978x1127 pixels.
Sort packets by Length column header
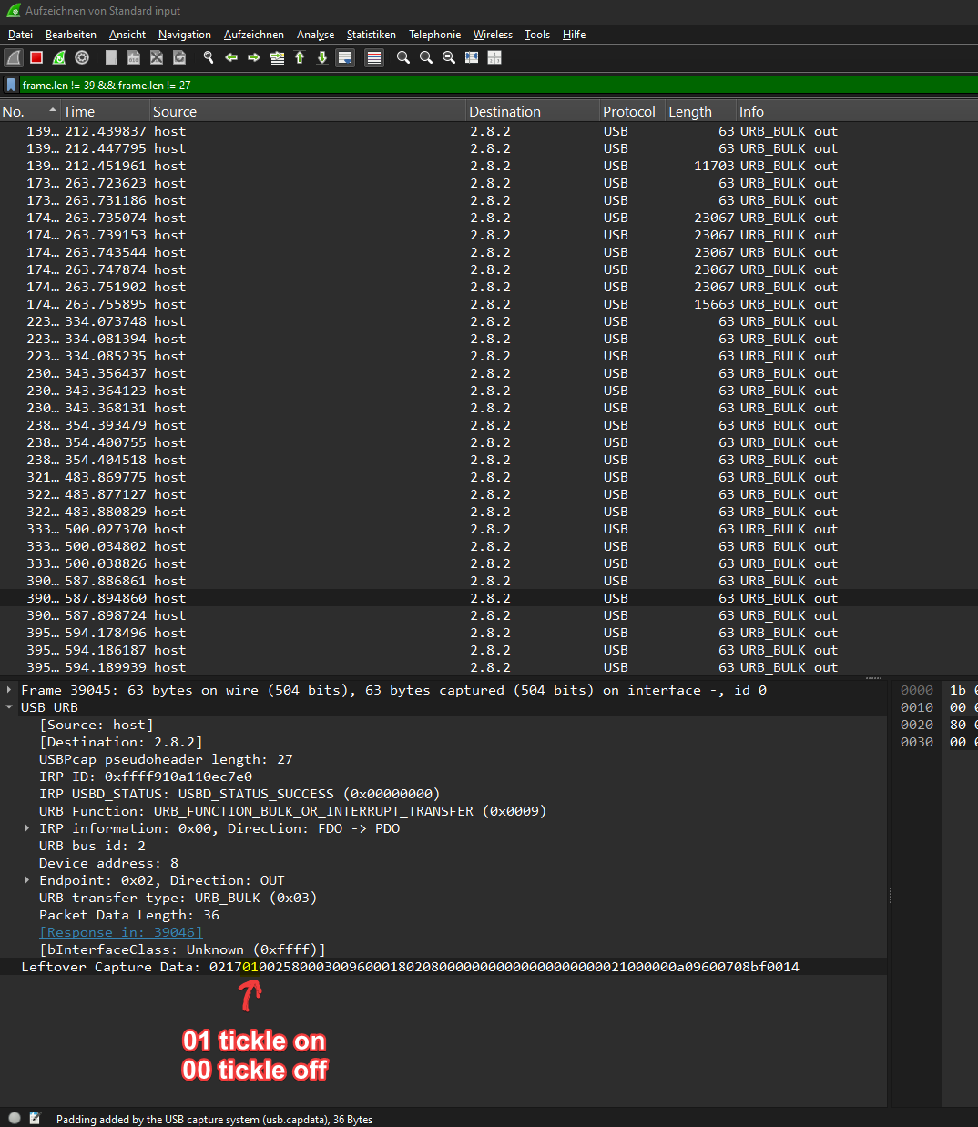[x=690, y=111]
